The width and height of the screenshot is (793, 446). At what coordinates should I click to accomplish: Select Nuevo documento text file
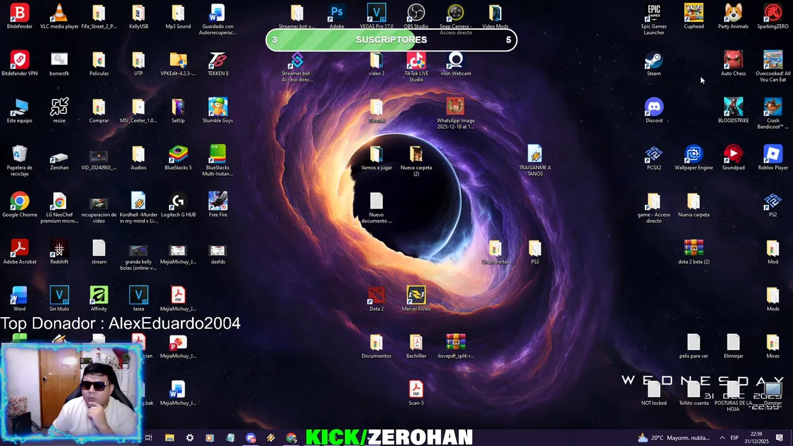tap(377, 208)
